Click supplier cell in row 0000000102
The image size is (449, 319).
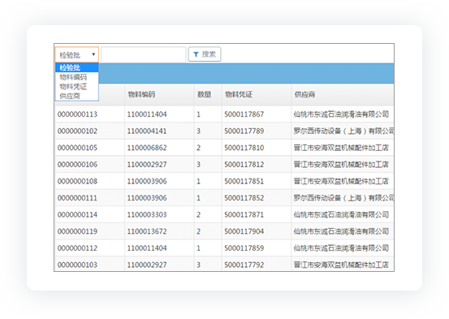[x=343, y=131]
